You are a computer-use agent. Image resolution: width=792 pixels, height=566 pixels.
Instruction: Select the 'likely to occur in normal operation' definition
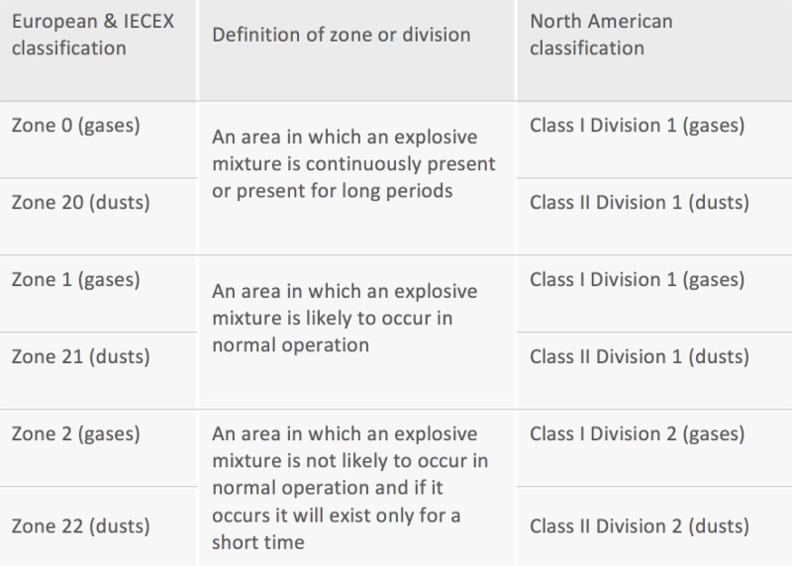pos(345,319)
